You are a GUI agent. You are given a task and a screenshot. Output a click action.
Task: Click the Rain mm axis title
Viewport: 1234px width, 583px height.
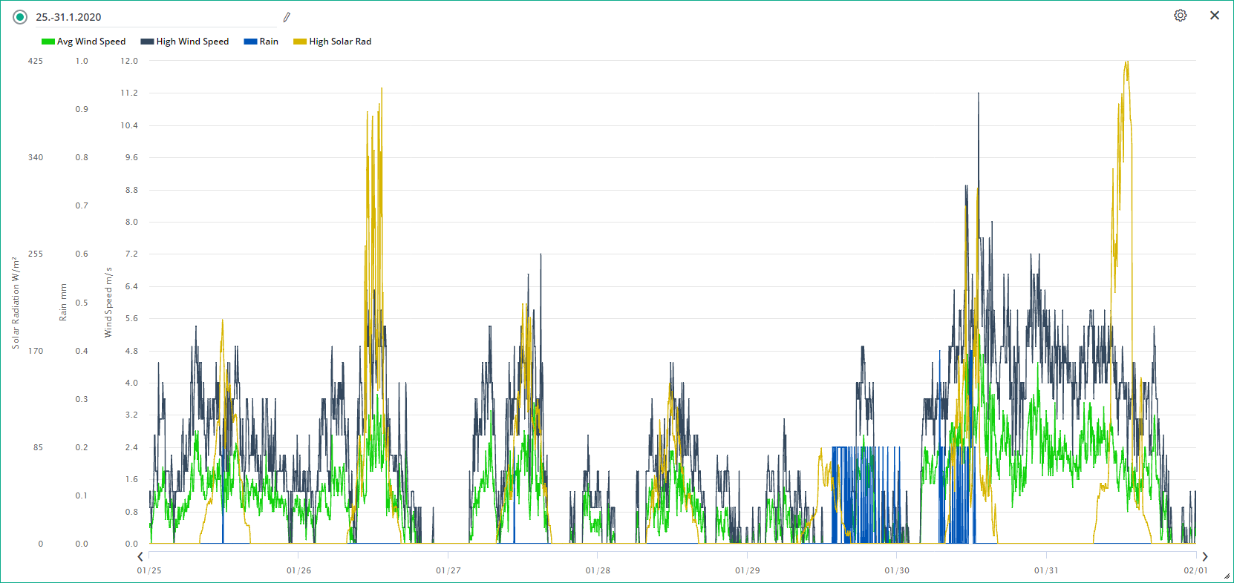[x=63, y=303]
